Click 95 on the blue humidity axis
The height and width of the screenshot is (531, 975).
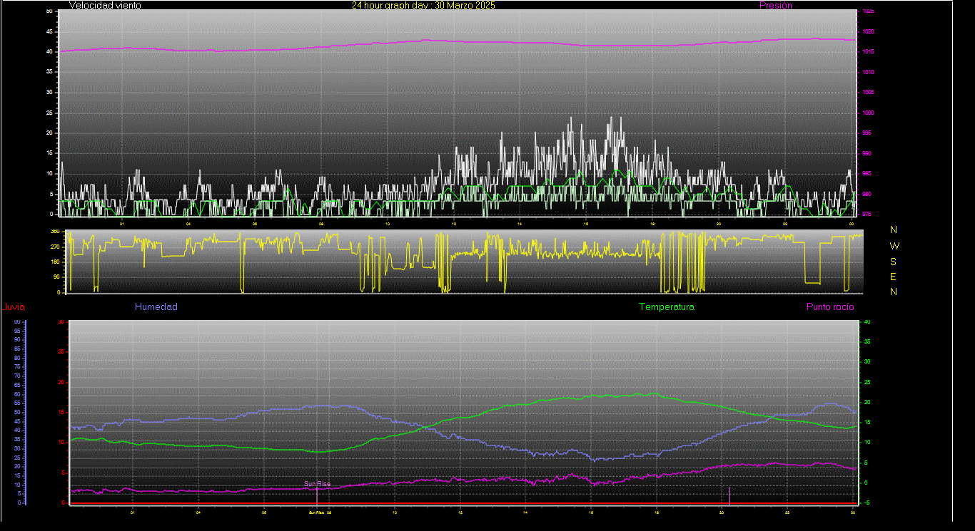[17, 331]
